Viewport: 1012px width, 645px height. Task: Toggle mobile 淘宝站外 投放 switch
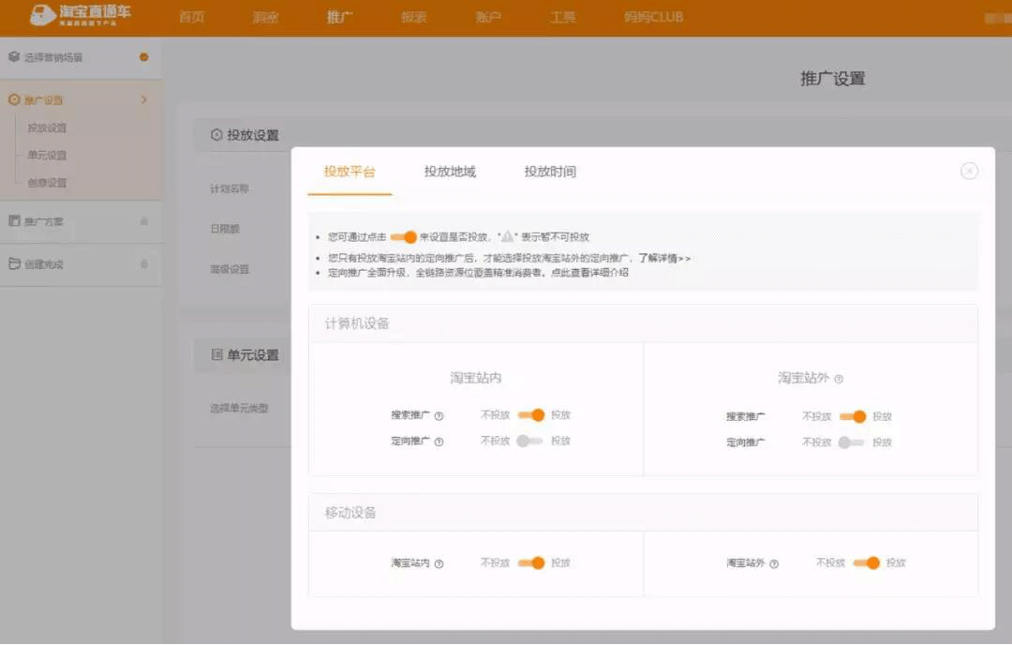click(866, 563)
